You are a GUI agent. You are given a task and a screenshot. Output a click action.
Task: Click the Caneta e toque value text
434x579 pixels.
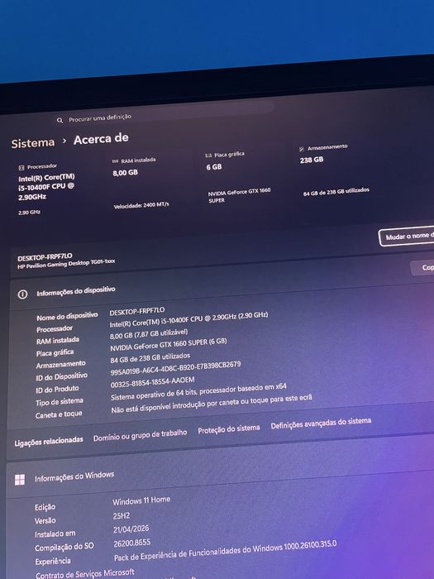pos(212,404)
